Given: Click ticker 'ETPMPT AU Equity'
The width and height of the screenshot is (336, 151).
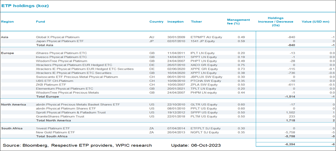Looking at the screenshot, I should [206, 37].
